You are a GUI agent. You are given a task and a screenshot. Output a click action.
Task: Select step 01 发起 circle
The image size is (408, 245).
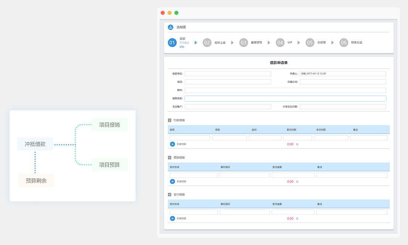point(172,43)
